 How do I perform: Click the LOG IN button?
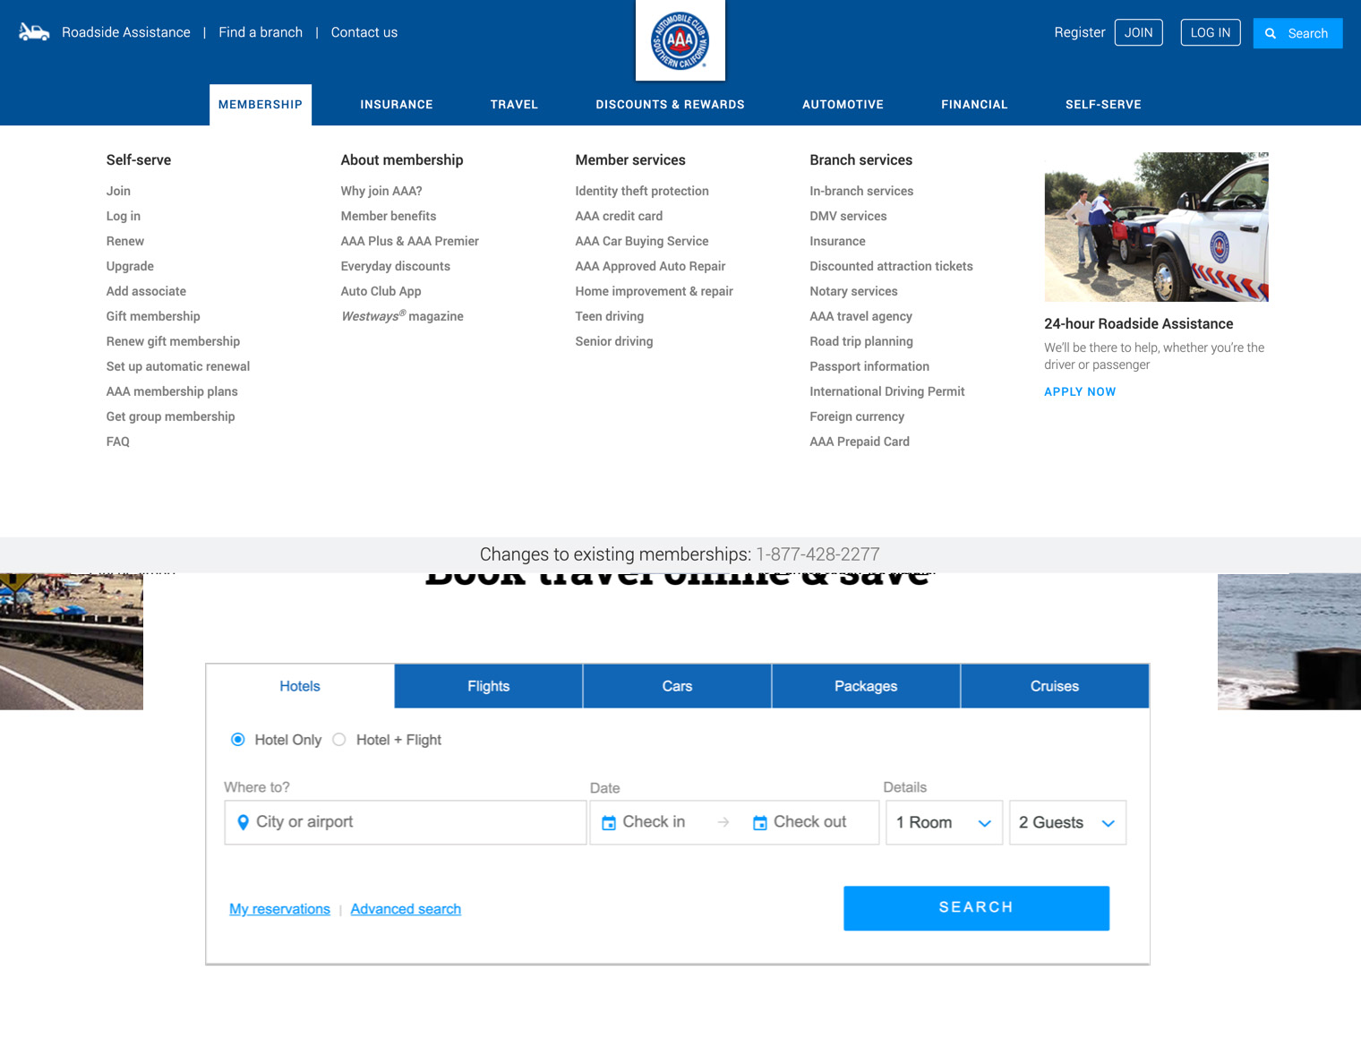coord(1211,32)
